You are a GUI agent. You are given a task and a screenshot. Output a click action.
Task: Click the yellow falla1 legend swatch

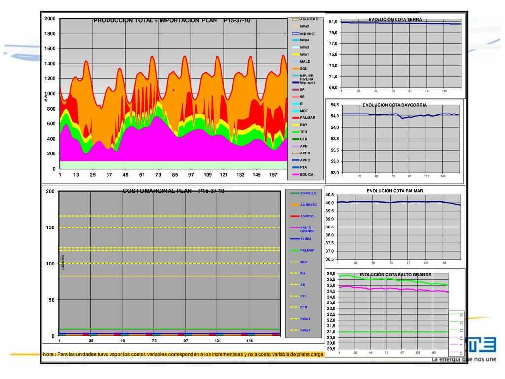click(x=295, y=54)
